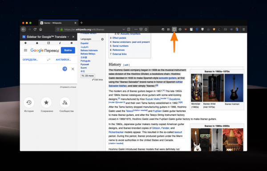Screen dimensions: 267x171
Task: Click the blue Войти sign-in button
Action: click(x=68, y=50)
